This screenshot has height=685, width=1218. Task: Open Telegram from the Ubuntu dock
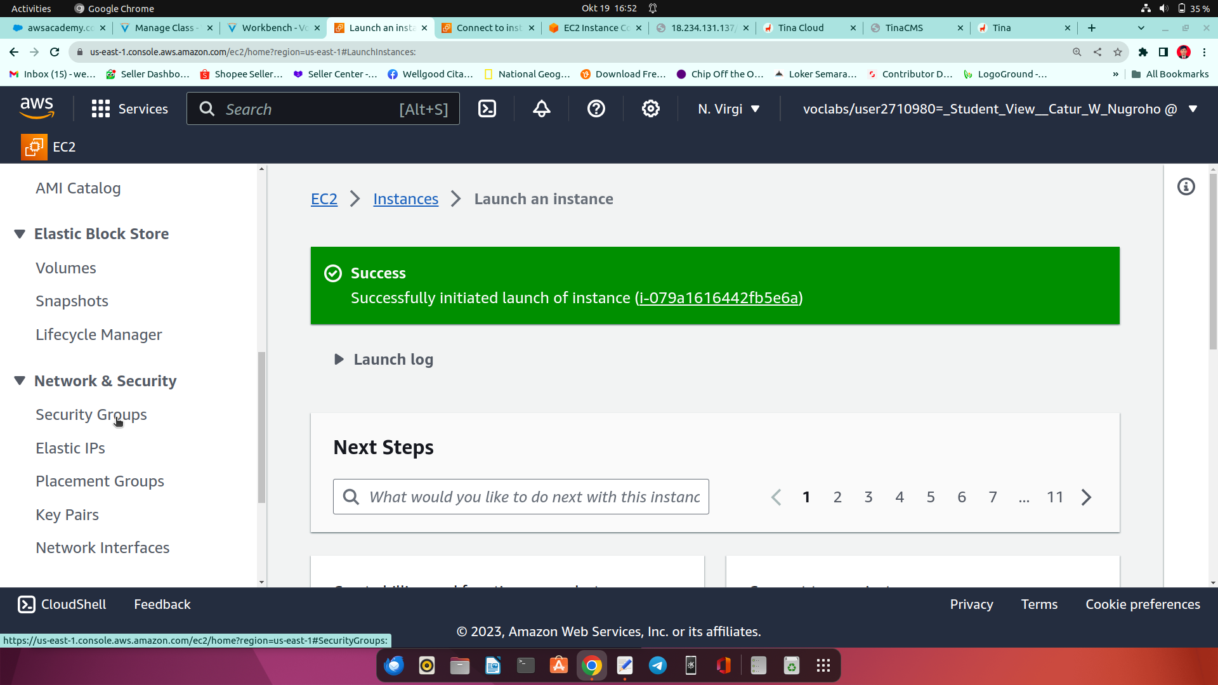click(x=657, y=665)
